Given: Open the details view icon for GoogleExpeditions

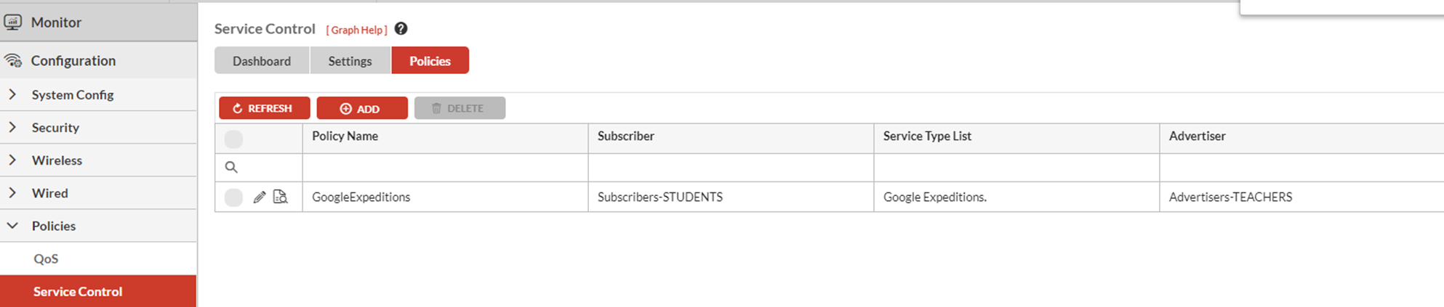Looking at the screenshot, I should (x=281, y=197).
